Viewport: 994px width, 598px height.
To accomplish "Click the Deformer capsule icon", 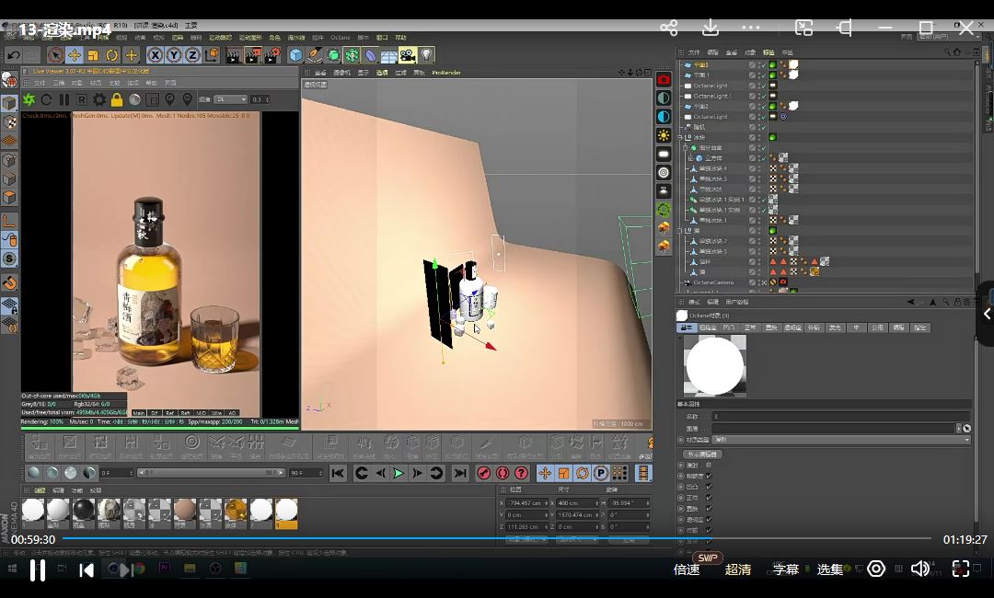I will (x=371, y=56).
